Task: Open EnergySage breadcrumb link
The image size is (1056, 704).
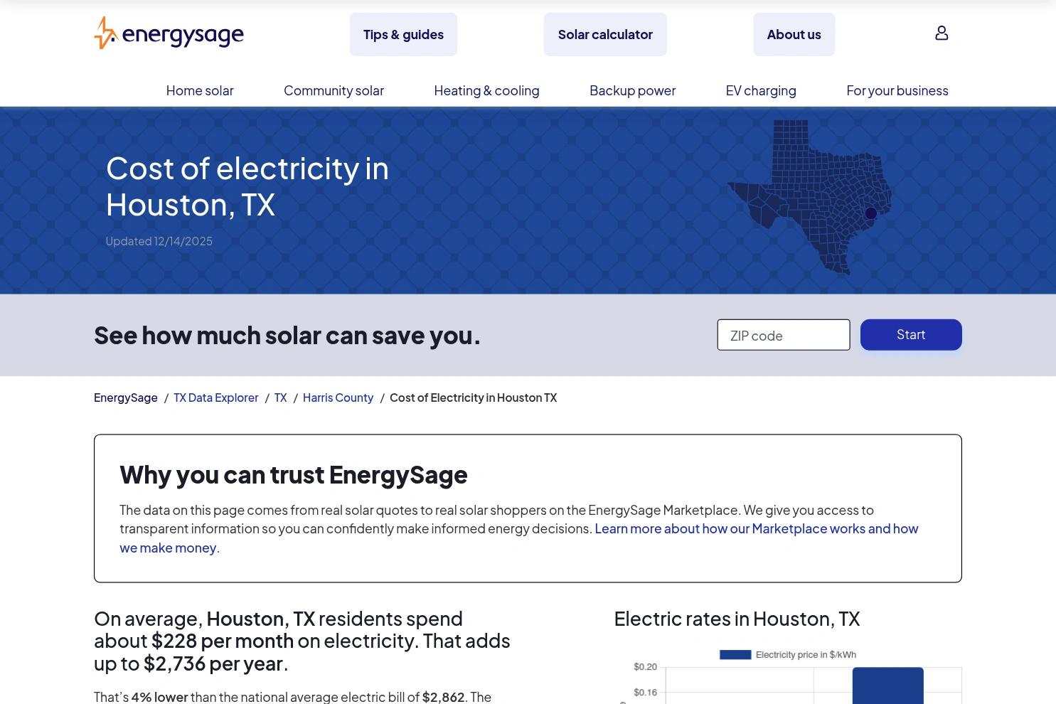Action: pyautogui.click(x=126, y=398)
